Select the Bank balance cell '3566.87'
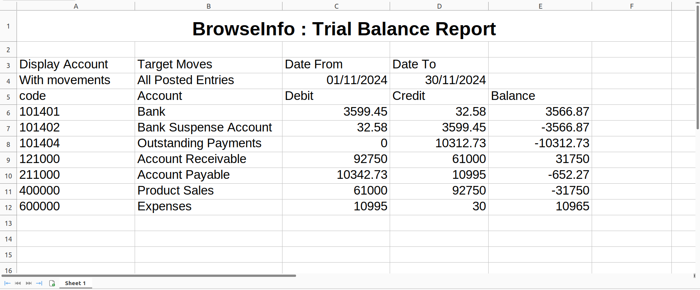This screenshot has height=290, width=700. (540, 112)
